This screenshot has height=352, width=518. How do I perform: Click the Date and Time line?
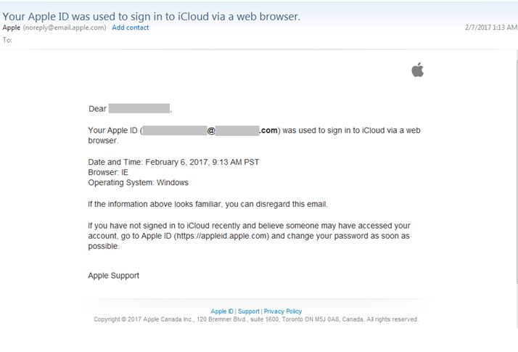pos(173,162)
